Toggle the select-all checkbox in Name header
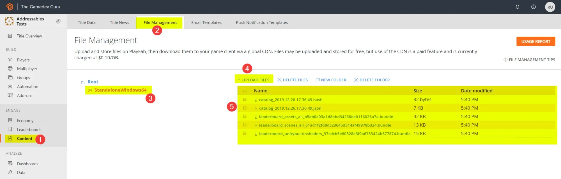The width and height of the screenshot is (561, 179). click(x=245, y=91)
